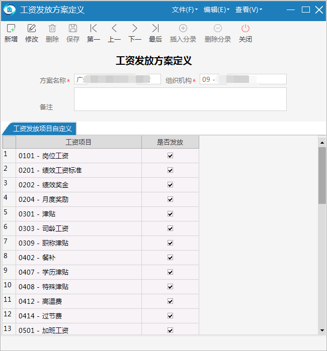Toggle 是否发放 checkbox for 职称津贴

click(x=170, y=243)
